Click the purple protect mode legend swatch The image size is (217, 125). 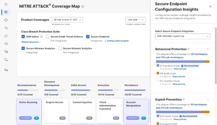pyautogui.click(x=158, y=66)
